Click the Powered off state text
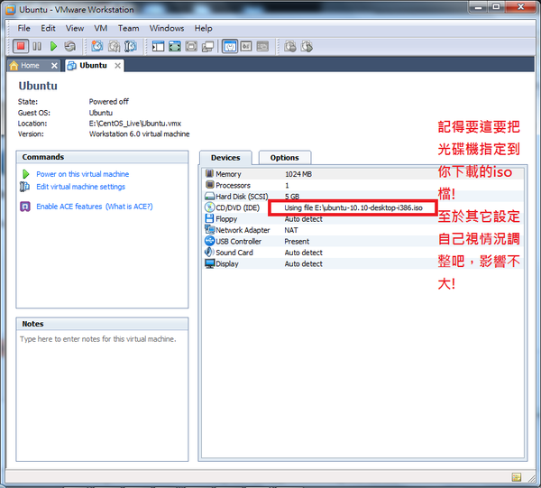The image size is (541, 488). tap(109, 101)
